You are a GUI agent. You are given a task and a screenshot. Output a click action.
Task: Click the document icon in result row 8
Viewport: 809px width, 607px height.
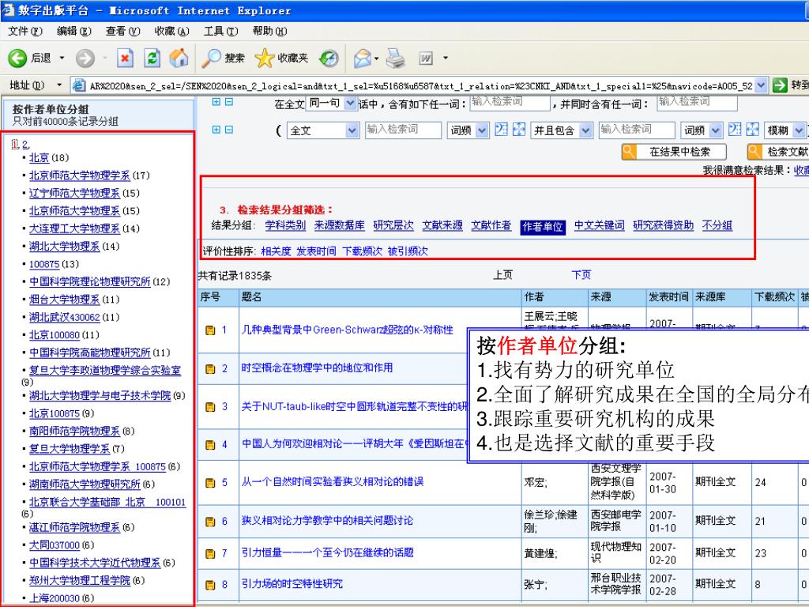210,585
